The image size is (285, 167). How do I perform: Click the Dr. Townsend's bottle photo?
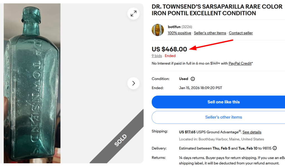(x=32, y=83)
